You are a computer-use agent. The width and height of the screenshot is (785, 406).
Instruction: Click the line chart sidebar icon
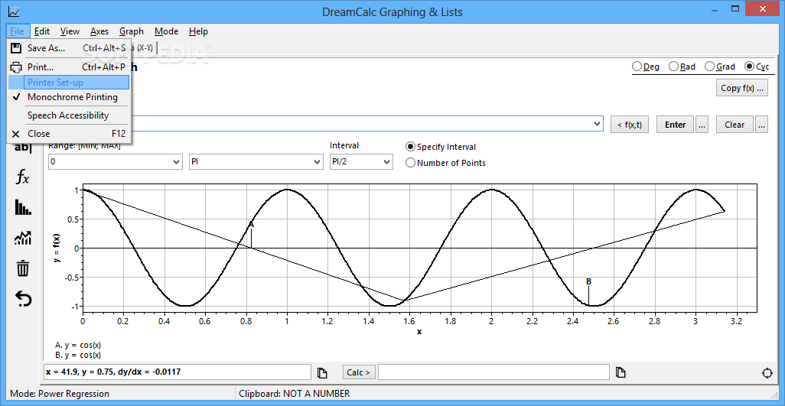[x=23, y=238]
